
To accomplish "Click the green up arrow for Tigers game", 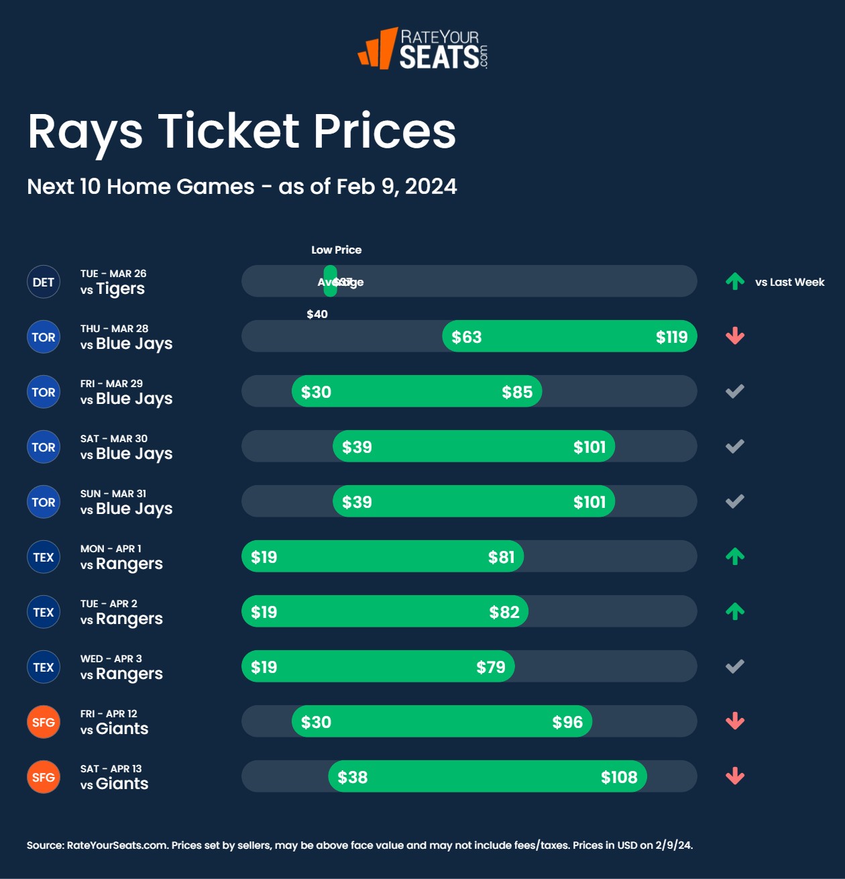I will coord(735,282).
